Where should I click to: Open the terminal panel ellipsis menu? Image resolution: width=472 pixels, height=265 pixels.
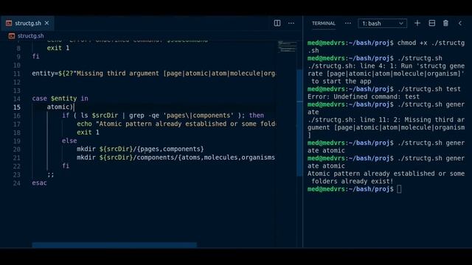coord(347,23)
